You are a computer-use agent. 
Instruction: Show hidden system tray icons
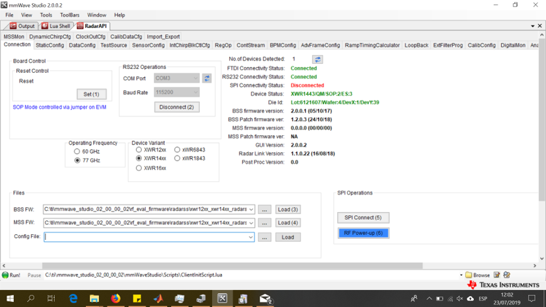tap(429, 299)
